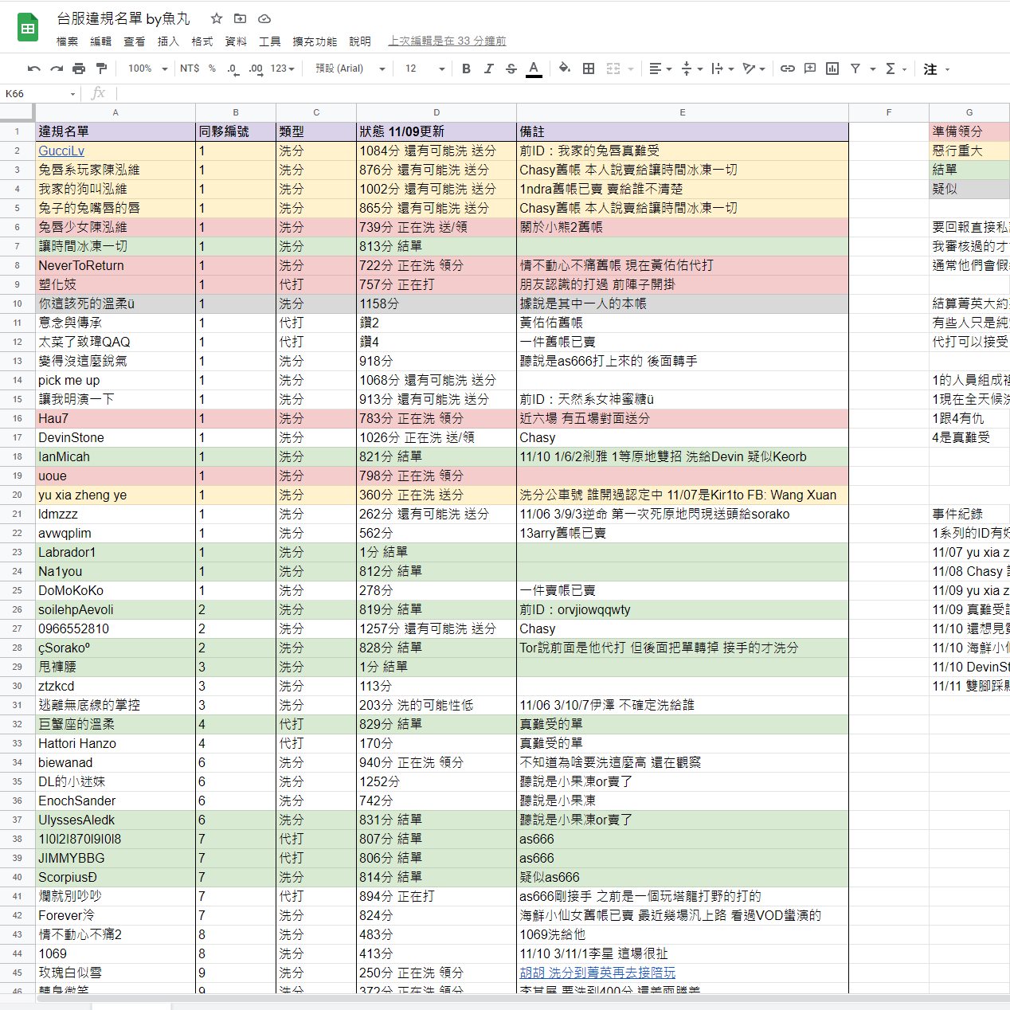Toggle bold formatting
Viewport: 1010px width, 1010px height.
tap(466, 69)
